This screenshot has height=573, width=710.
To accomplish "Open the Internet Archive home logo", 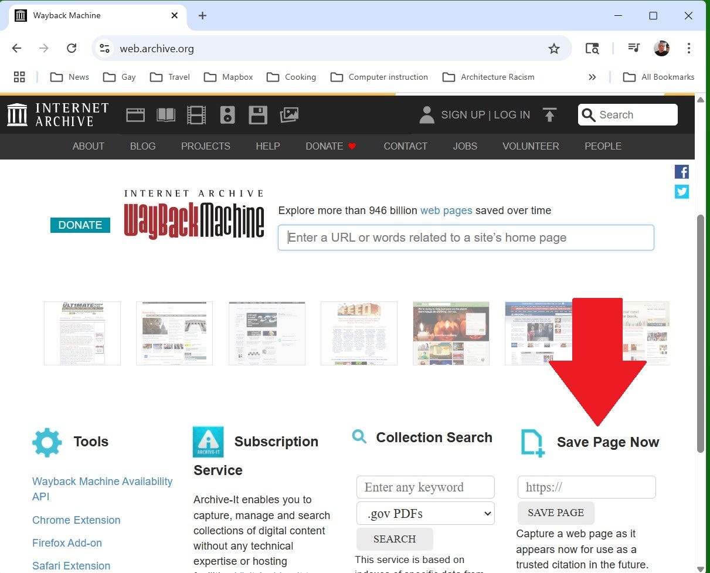I will (x=57, y=115).
